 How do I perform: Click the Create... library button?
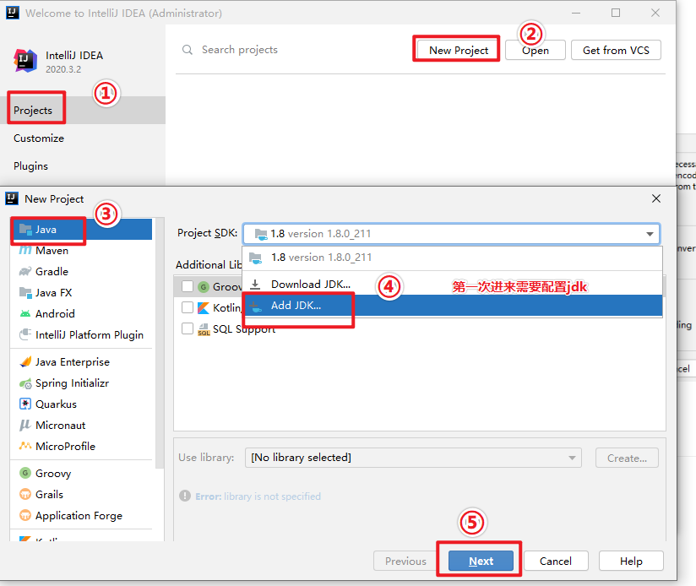[x=627, y=458]
